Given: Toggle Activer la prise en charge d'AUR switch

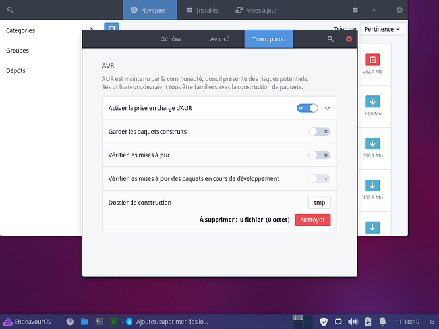Looking at the screenshot, I should pyautogui.click(x=307, y=108).
